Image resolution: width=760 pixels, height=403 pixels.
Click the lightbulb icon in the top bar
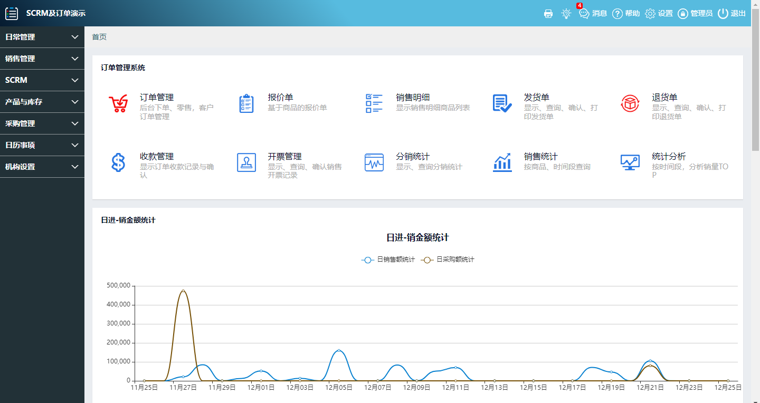pyautogui.click(x=566, y=14)
